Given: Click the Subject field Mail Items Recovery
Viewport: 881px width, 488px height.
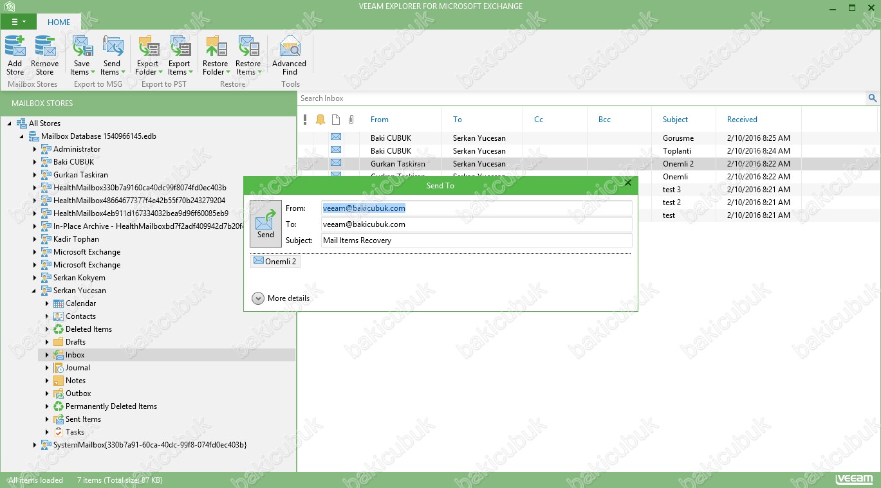Looking at the screenshot, I should (x=476, y=240).
